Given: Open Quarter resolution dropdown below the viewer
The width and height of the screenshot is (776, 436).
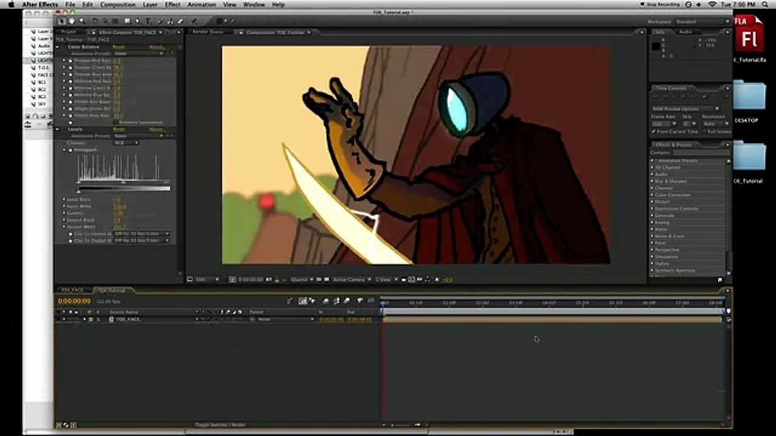Looking at the screenshot, I should [x=302, y=280].
